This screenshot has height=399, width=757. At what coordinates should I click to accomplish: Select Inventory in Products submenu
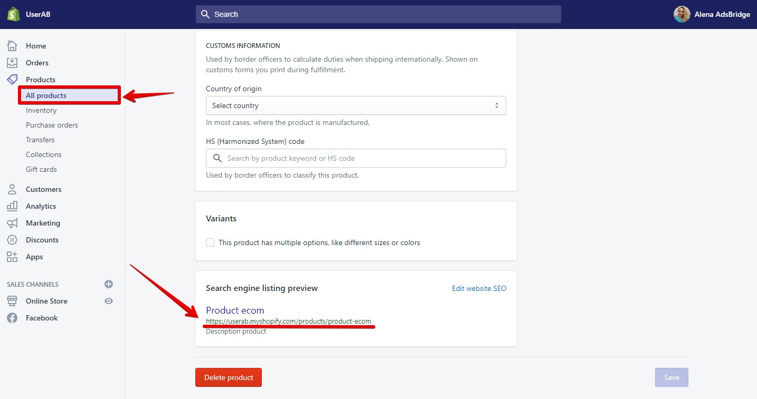pyautogui.click(x=41, y=110)
